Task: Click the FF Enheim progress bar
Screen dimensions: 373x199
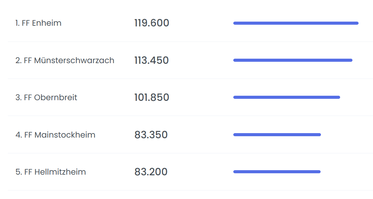Action: pyautogui.click(x=296, y=23)
